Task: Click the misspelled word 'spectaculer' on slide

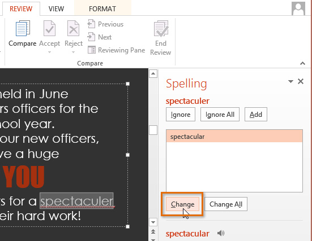Action: click(x=77, y=201)
